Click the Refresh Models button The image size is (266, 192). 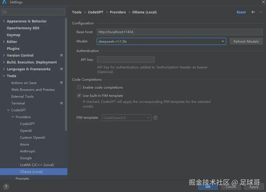(246, 41)
